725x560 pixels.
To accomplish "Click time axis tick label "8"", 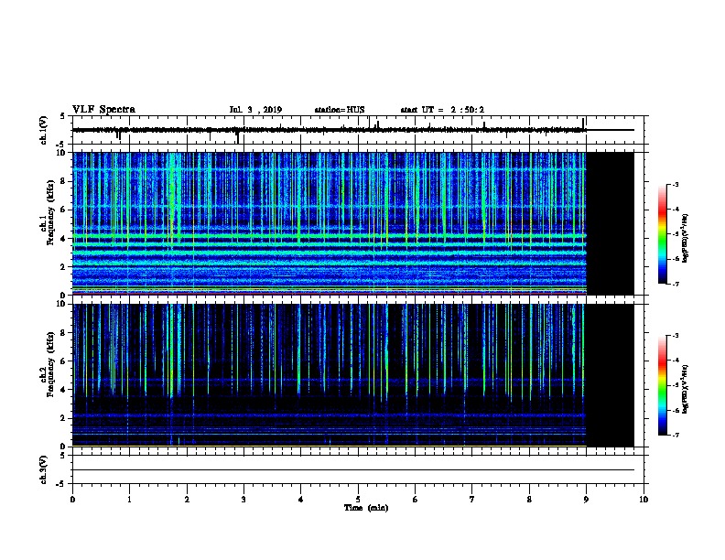I will (529, 499).
